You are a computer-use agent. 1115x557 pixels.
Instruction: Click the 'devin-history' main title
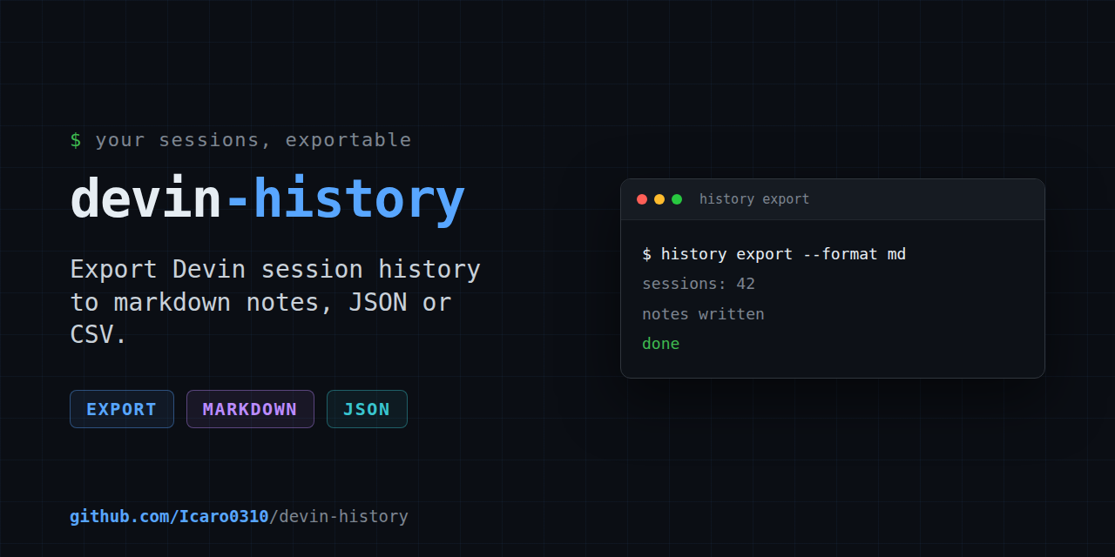[267, 199]
